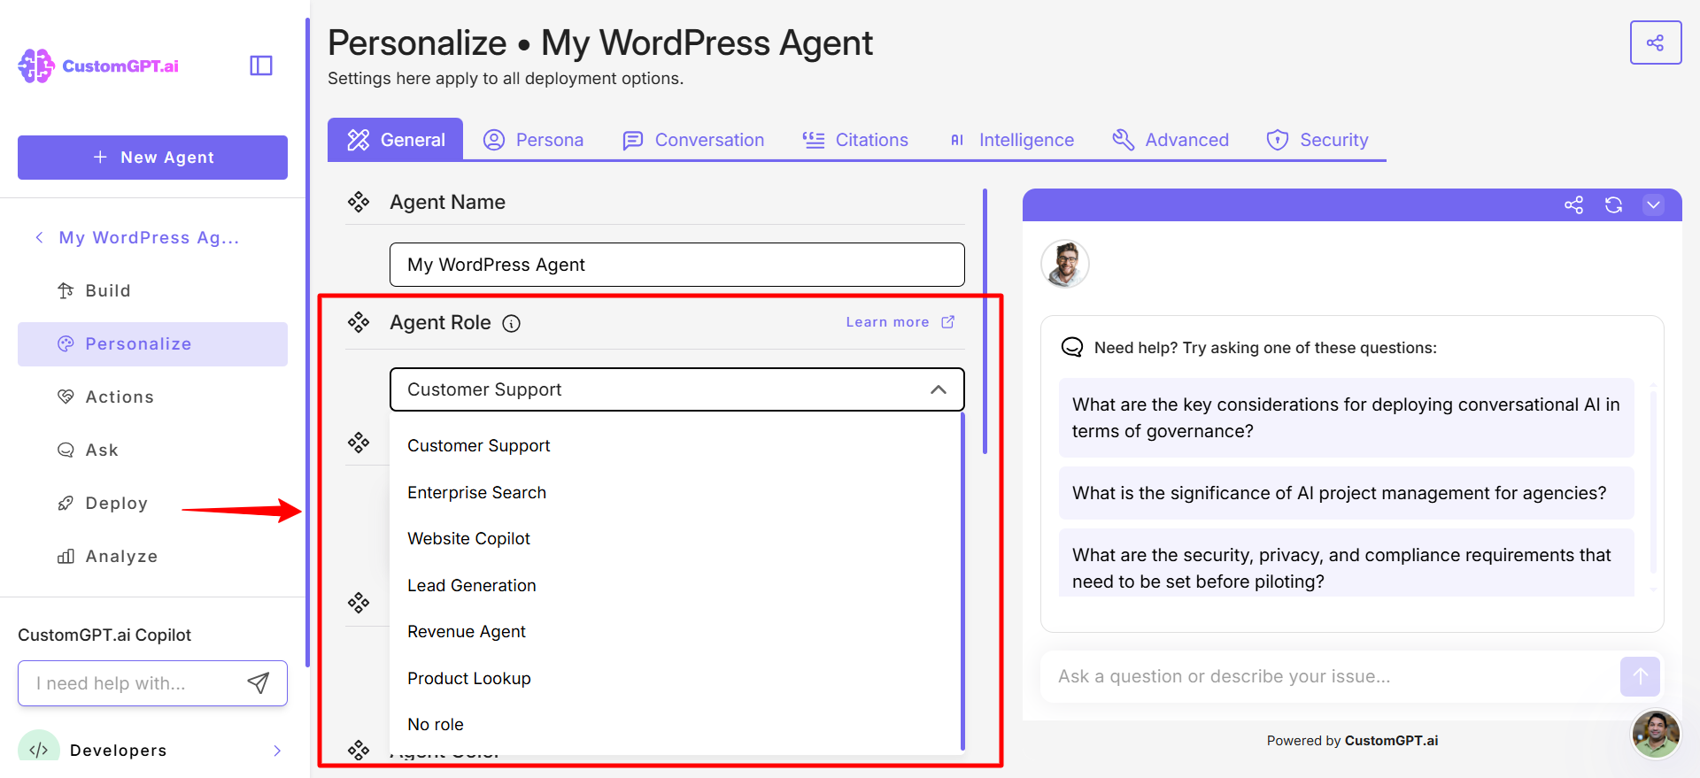Screen dimensions: 1700x778
Task: Click the Analyze chart icon
Action: [x=66, y=556]
